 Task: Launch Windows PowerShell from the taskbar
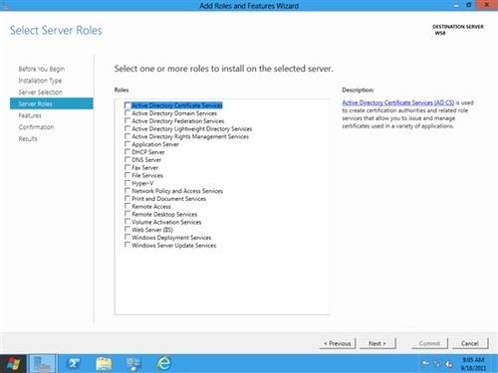[74, 364]
